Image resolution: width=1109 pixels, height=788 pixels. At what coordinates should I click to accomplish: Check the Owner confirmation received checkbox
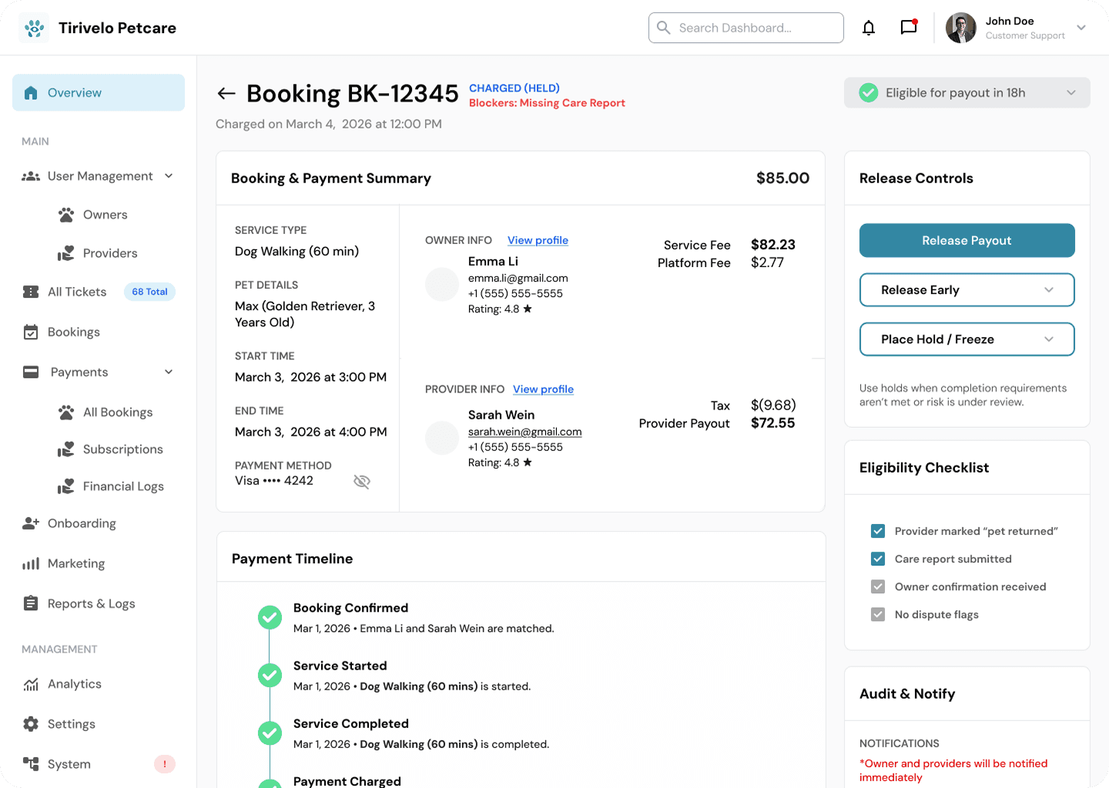click(878, 586)
